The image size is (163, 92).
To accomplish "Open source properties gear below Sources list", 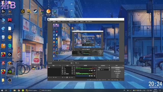I will [x=67, y=77].
